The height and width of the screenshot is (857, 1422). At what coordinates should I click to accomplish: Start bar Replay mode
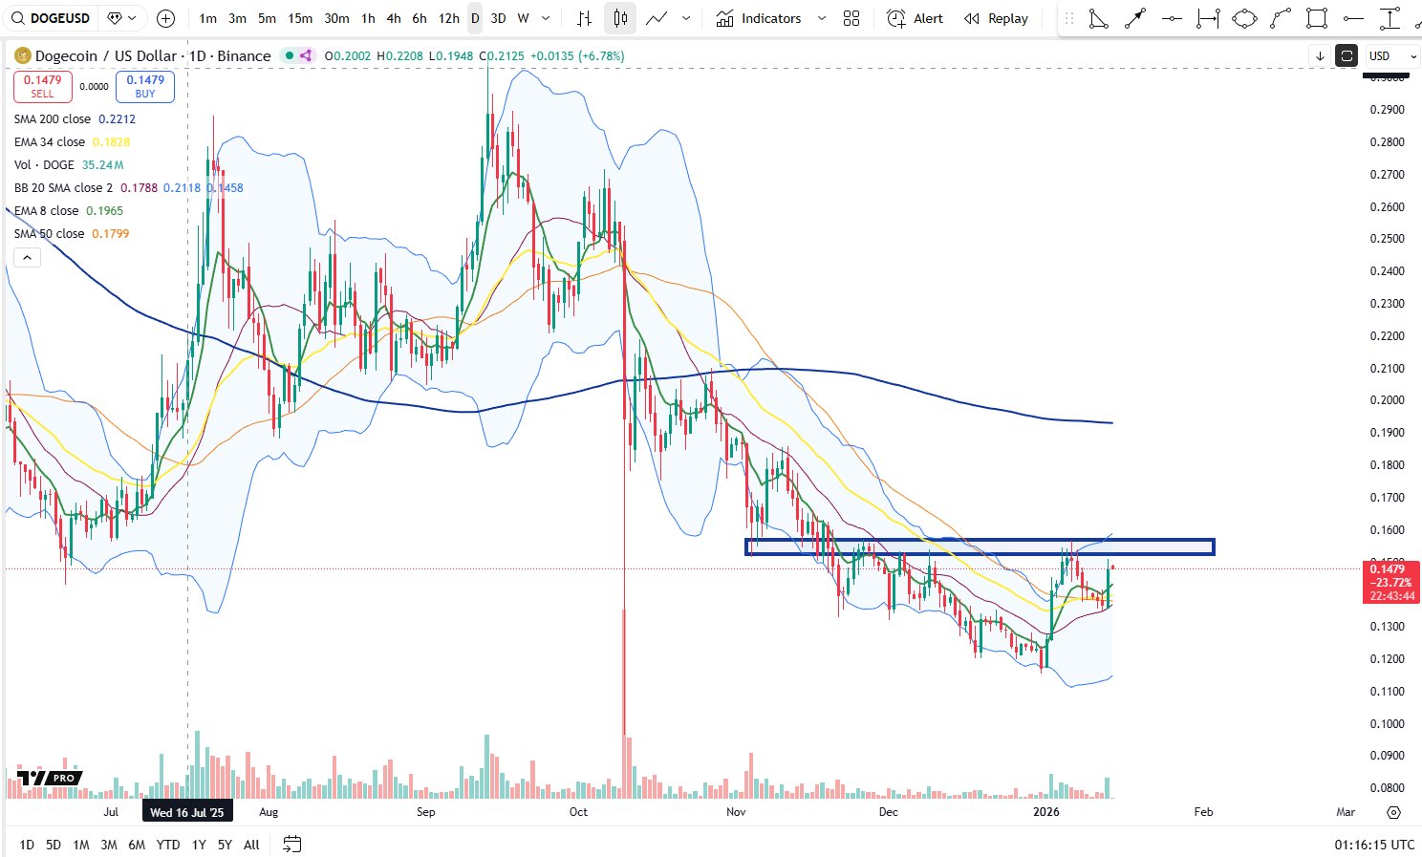pos(996,18)
